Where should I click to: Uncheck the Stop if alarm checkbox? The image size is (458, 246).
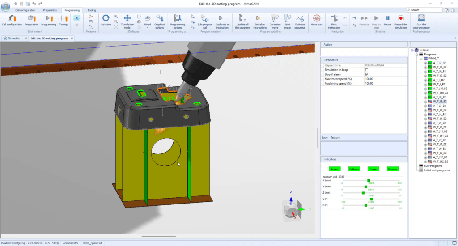367,74
